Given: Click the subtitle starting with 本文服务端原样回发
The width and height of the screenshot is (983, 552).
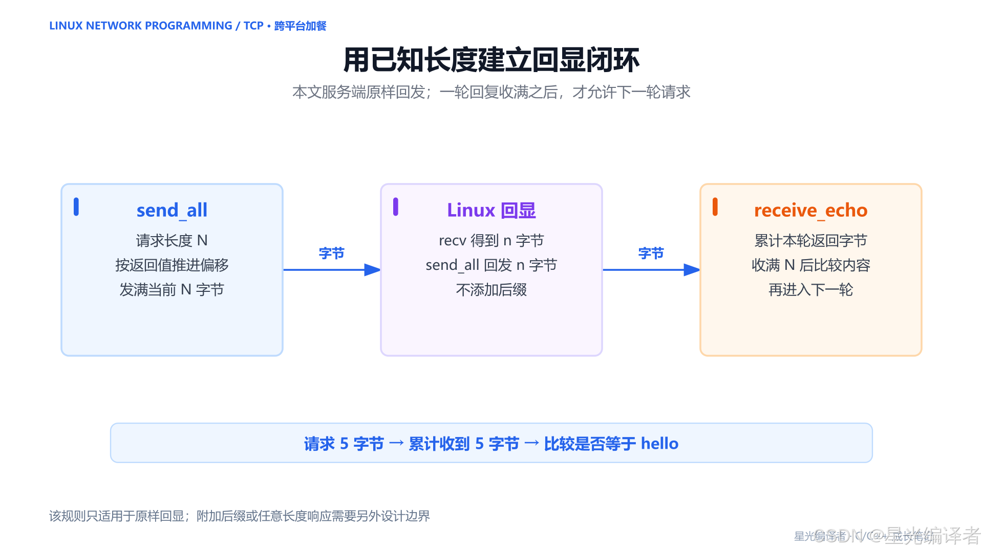Looking at the screenshot, I should coord(491,92).
